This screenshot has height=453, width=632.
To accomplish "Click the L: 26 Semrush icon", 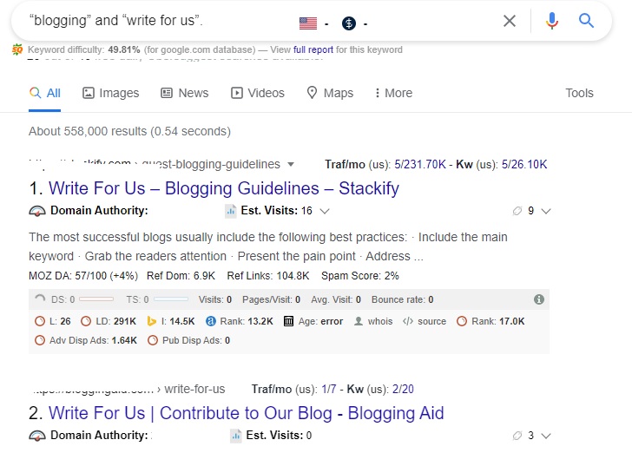I will 40,321.
